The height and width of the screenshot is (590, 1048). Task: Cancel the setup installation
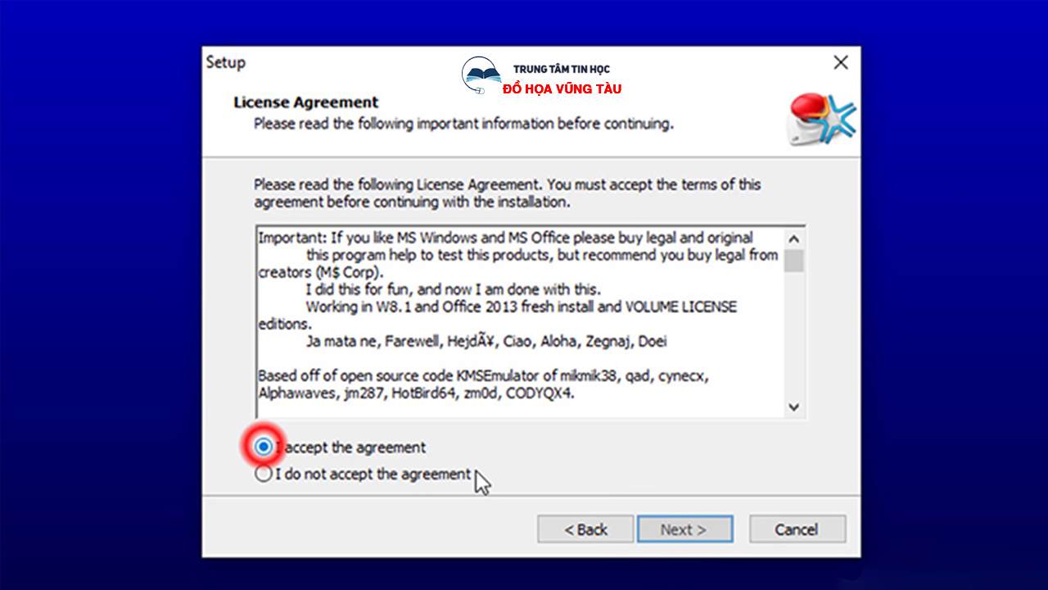[797, 529]
